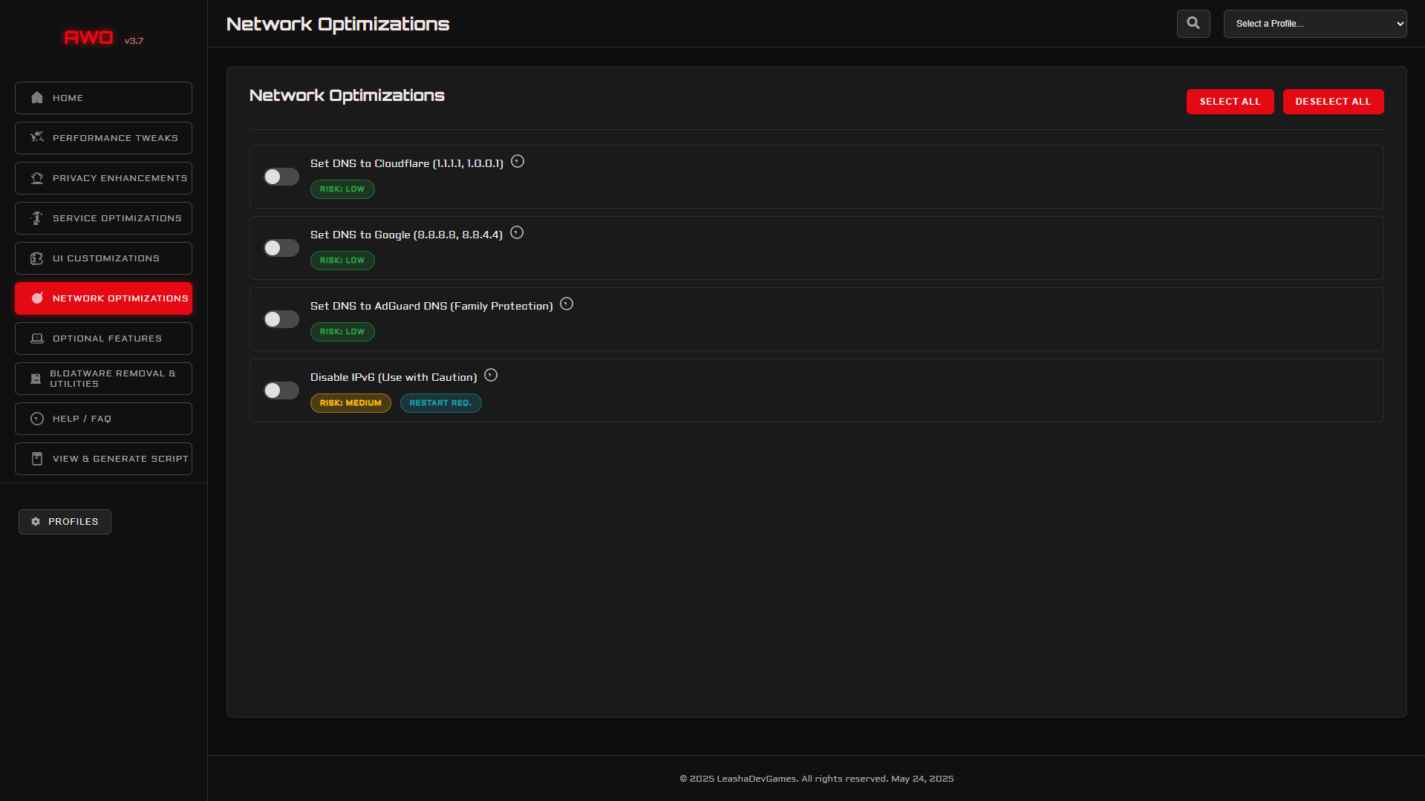Screen dimensions: 1425x801
Task: Open Performance Tweaks section
Action: 103,138
